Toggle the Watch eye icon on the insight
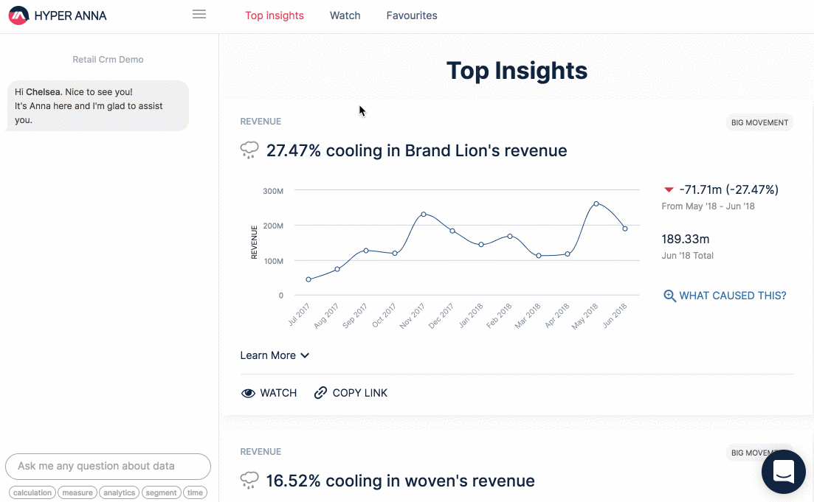The height and width of the screenshot is (502, 814). pyautogui.click(x=249, y=393)
